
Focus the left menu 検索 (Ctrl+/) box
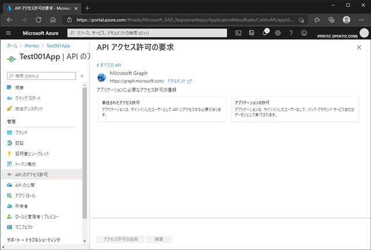tap(41, 76)
